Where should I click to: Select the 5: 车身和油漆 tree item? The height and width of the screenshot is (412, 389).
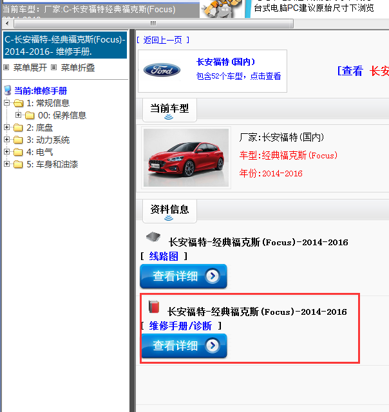point(52,164)
